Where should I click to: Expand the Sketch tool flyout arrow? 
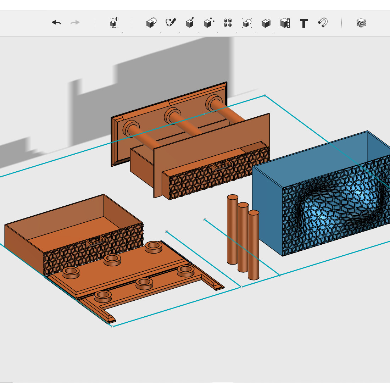(x=179, y=33)
